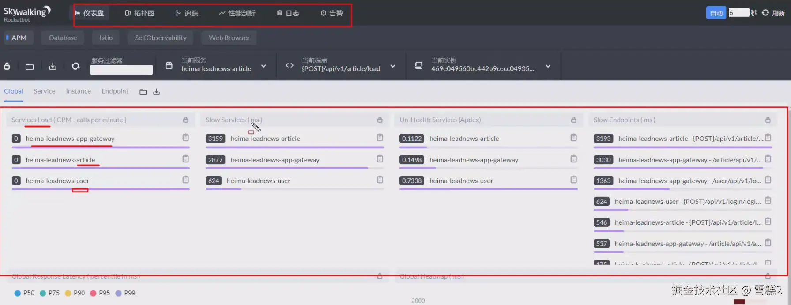The width and height of the screenshot is (791, 305).
Task: Toggle the P99 legend series
Action: point(125,293)
